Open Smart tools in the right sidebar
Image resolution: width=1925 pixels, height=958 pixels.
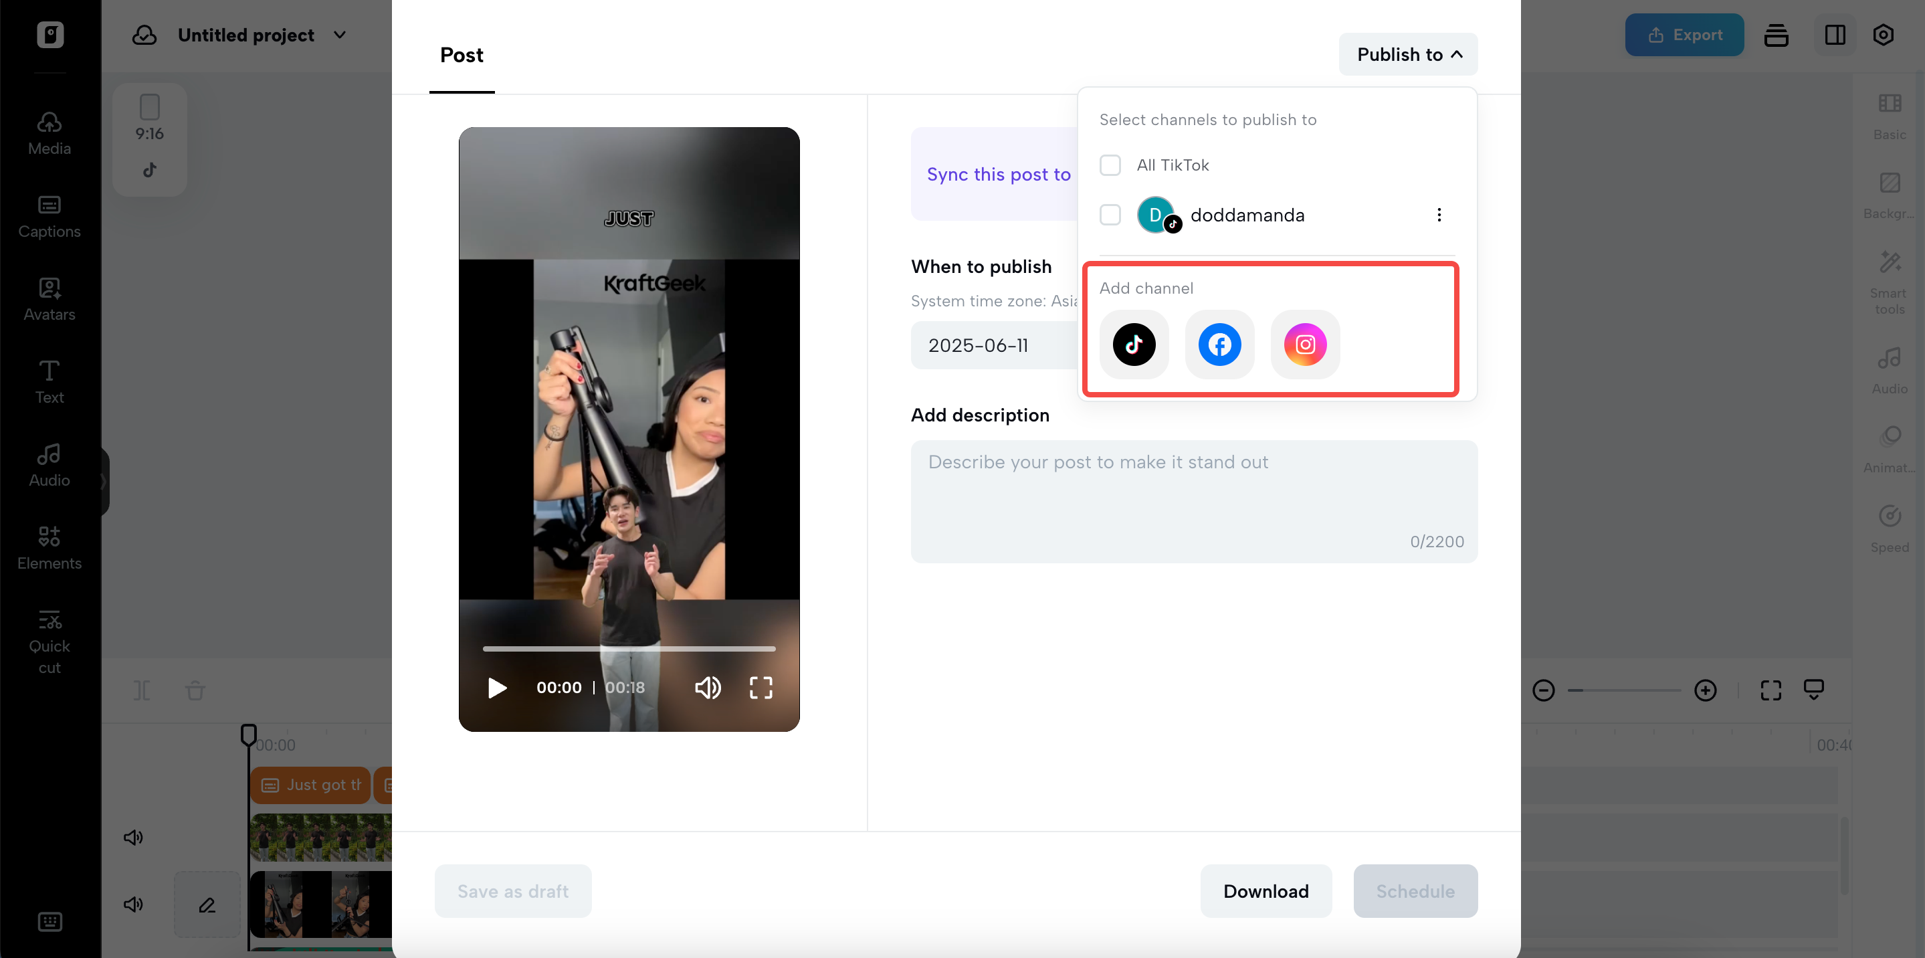point(1890,280)
